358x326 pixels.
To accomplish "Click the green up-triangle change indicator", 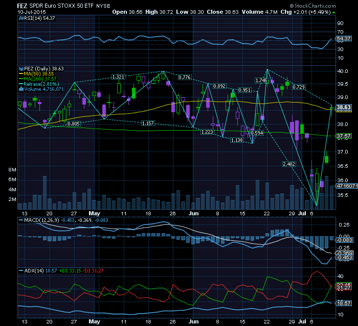I will tap(334, 12).
